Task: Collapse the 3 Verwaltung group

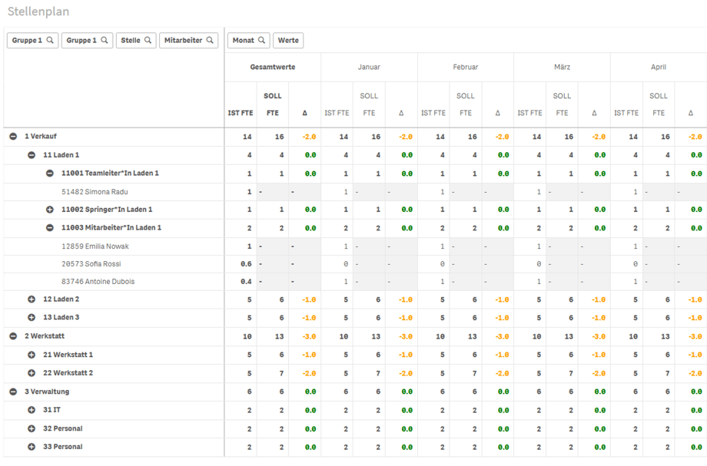Action: (13, 392)
